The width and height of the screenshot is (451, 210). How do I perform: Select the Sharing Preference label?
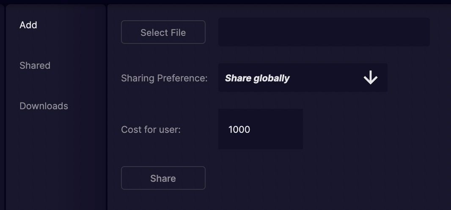[164, 78]
